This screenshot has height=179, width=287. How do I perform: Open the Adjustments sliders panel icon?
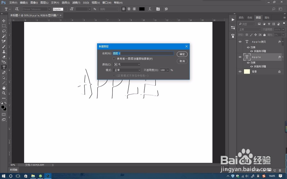click(233, 28)
